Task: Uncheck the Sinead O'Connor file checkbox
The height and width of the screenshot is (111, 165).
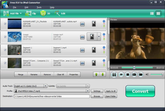Action: coord(5,63)
